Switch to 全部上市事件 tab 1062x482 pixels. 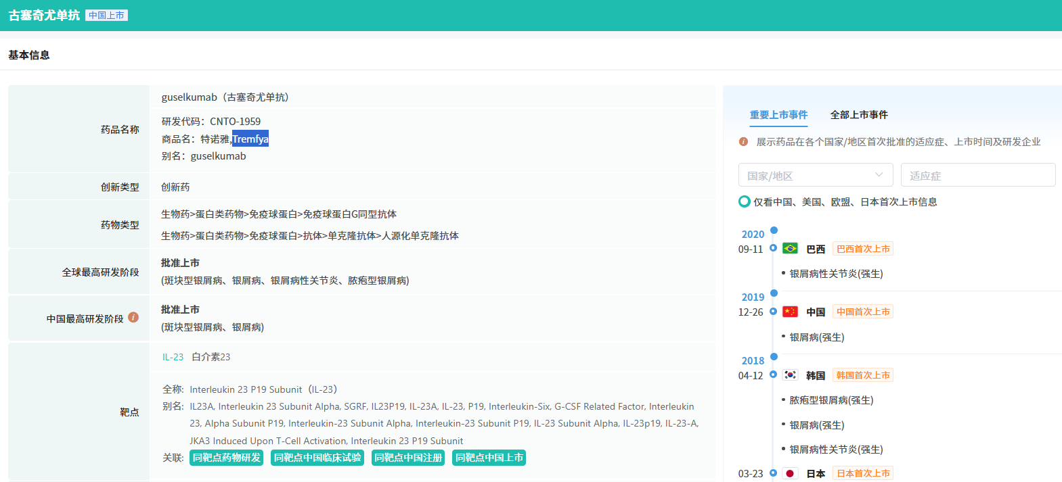[x=859, y=115]
